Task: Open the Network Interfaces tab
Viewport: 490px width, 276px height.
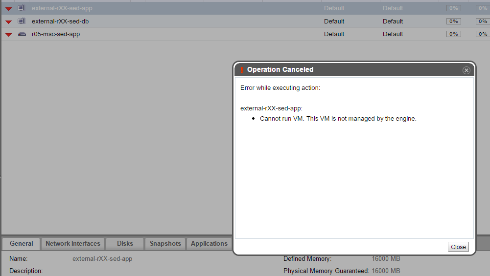Action: coord(73,243)
